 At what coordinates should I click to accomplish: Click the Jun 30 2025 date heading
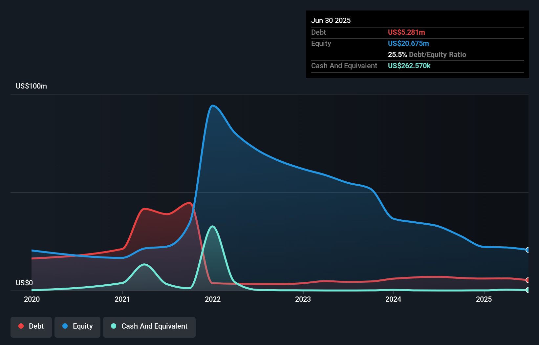(x=331, y=20)
